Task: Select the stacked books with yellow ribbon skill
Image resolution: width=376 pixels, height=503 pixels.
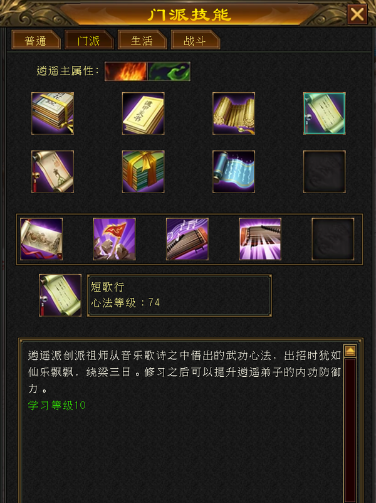Action: pos(53,114)
